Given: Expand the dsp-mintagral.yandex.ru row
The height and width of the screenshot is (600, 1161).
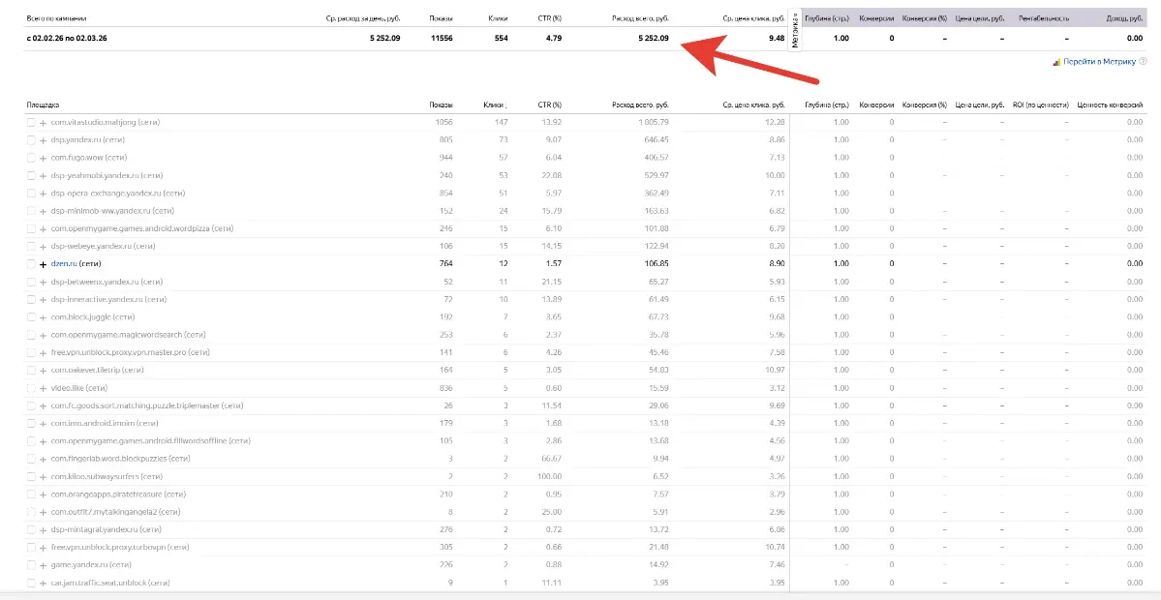Looking at the screenshot, I should pyautogui.click(x=43, y=529).
